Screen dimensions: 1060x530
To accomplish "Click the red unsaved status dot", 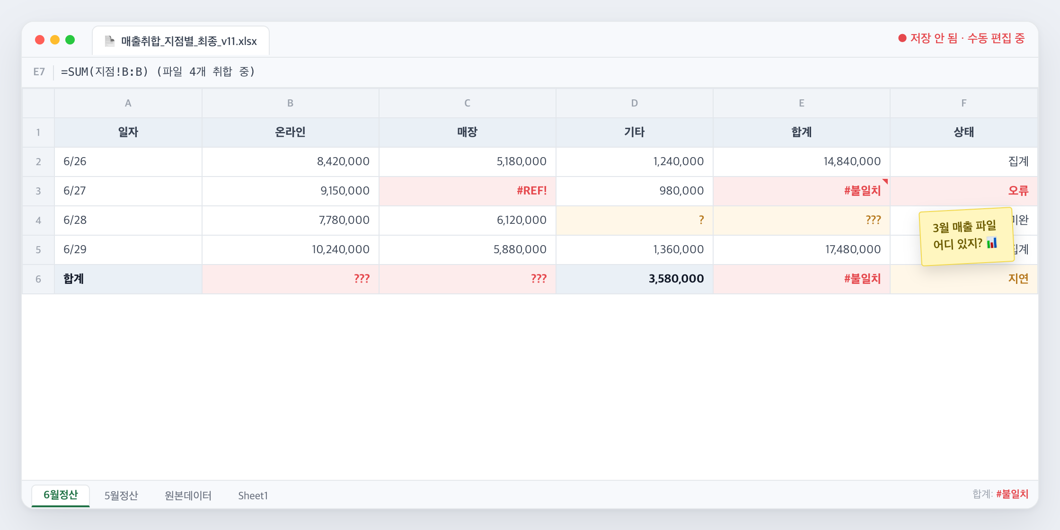I will (902, 38).
